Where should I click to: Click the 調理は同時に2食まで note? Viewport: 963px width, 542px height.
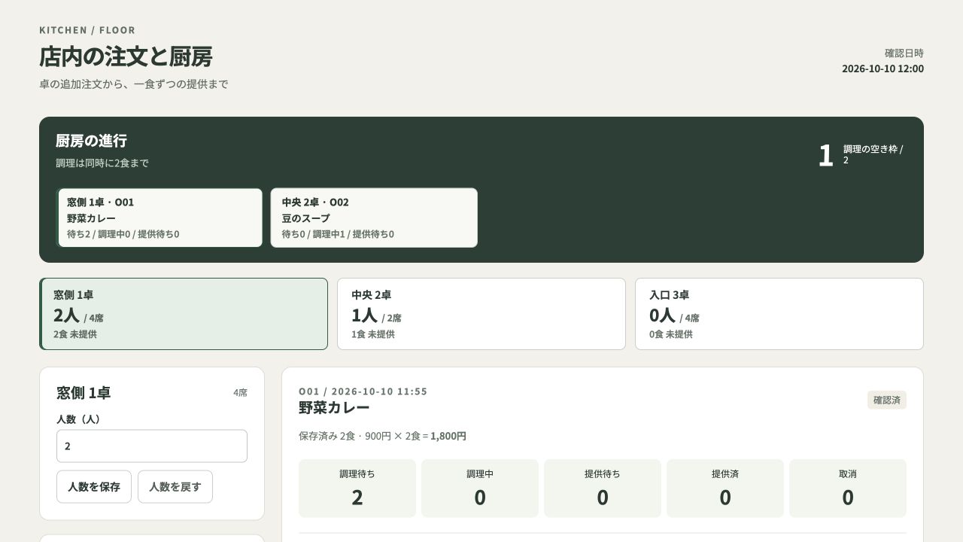(x=102, y=163)
